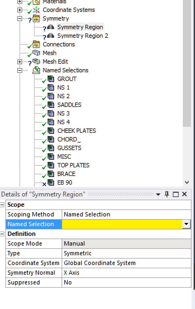Expand the Mesh Edit tree node
The width and height of the screenshot is (195, 309).
click(x=19, y=62)
